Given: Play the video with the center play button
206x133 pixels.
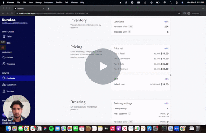Looking at the screenshot, I should click(x=103, y=66).
